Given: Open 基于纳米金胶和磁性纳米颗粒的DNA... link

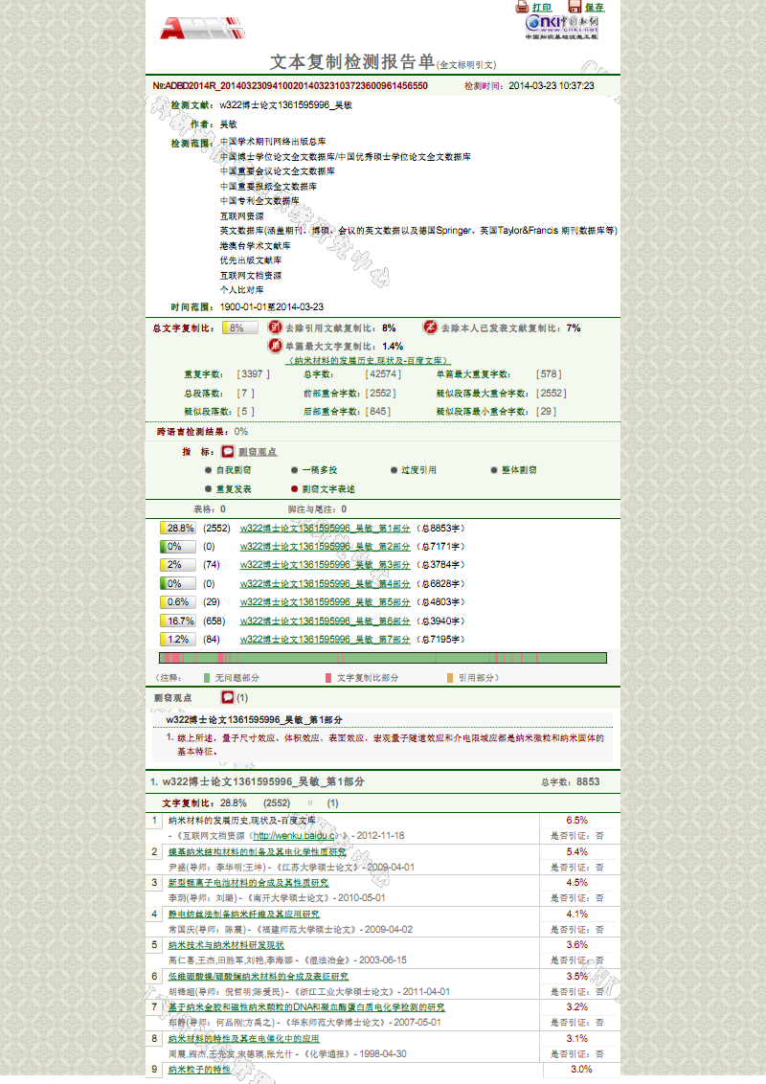Looking at the screenshot, I should [307, 1007].
